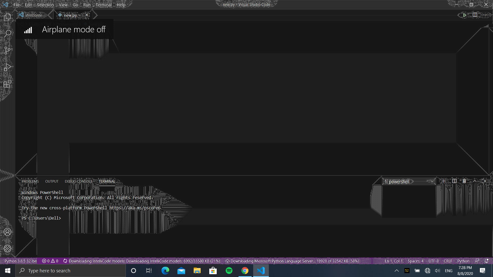Change line endings via CRLF indicator
493x277 pixels.
(x=448, y=261)
